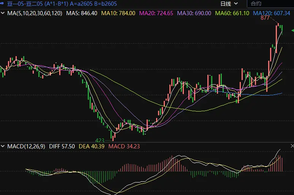The image size is (294, 195).
Task: Collapse the MACD indicator chevron
Action: pyautogui.click(x=3, y=146)
